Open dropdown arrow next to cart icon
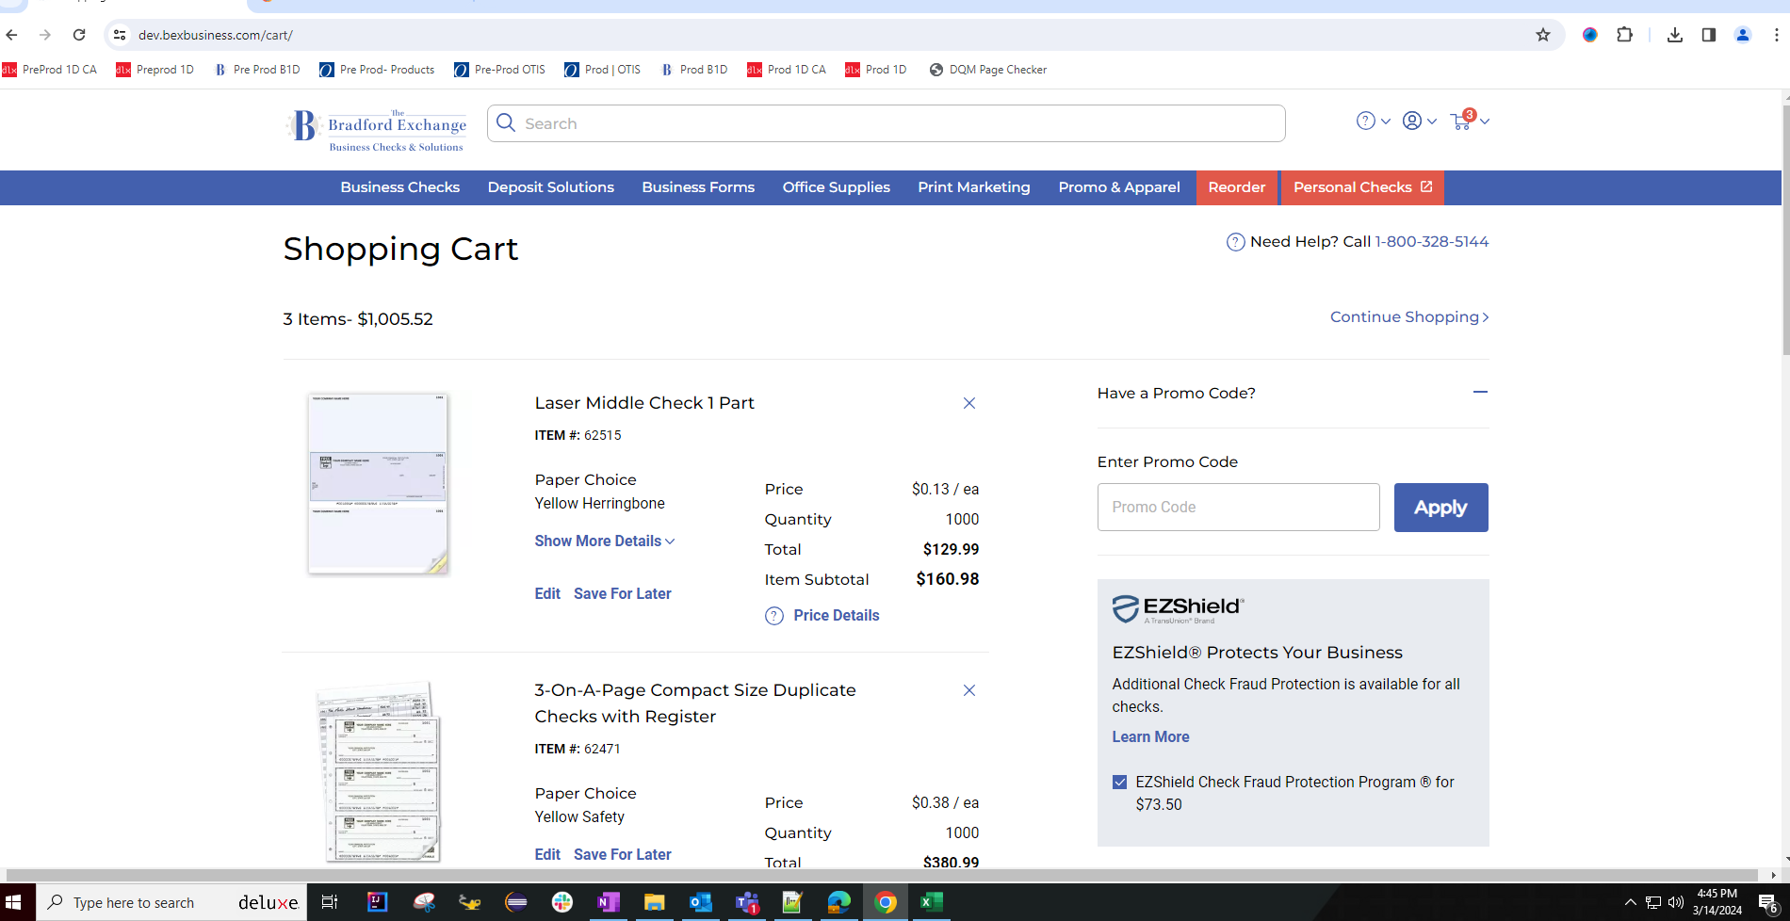The image size is (1790, 921). [1485, 121]
